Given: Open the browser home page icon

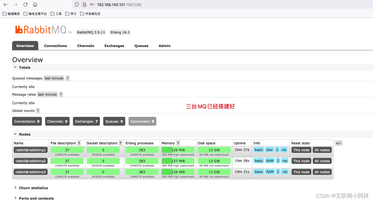Looking at the screenshot, I should [35, 5].
